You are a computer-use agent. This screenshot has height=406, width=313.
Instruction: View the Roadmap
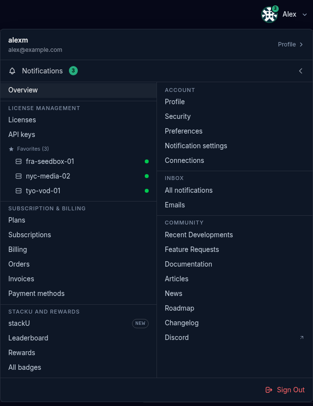click(235, 308)
